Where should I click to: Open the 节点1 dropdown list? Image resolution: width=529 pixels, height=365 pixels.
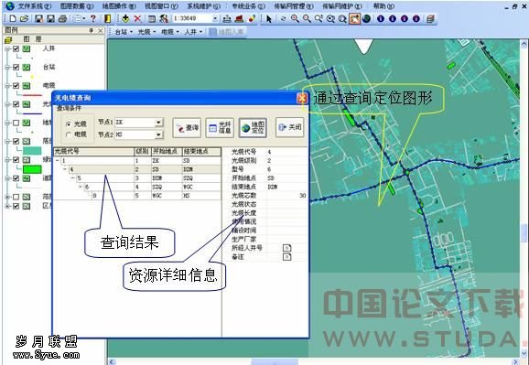pos(158,122)
